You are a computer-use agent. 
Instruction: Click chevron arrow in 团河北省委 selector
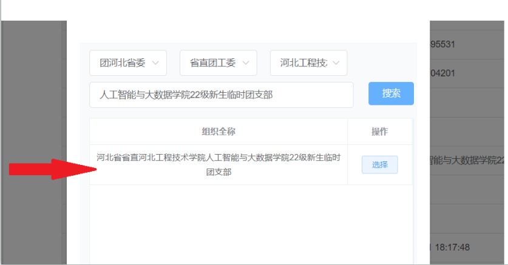[155, 63]
